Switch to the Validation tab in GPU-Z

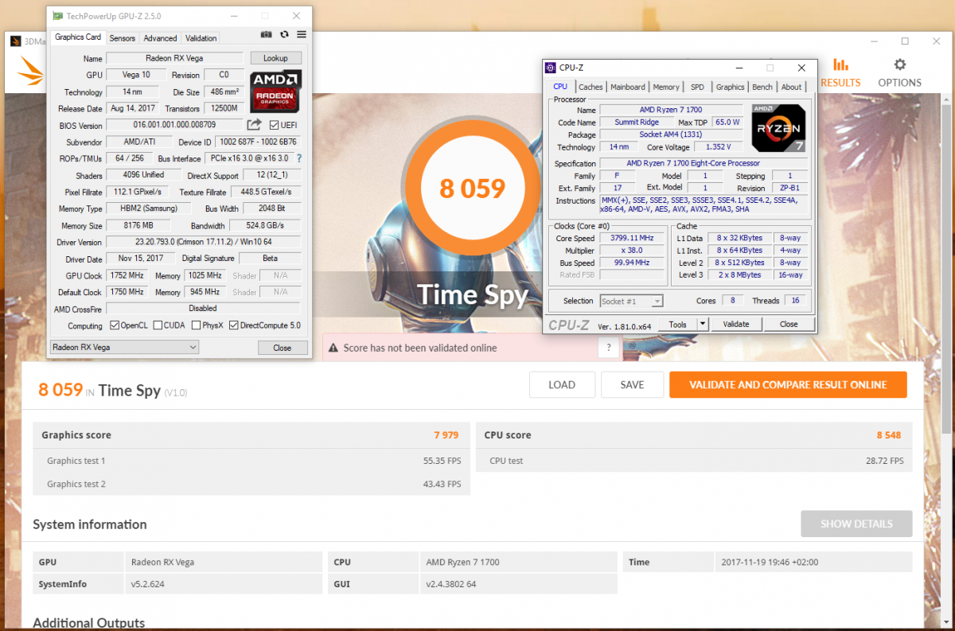click(201, 38)
